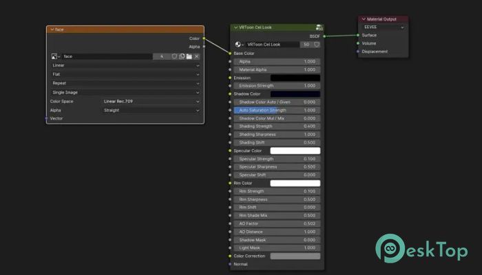Screen dimensions: 482x275
Task: Toggle fake user shield for VRToon Cel Look group
Action: click(317, 45)
